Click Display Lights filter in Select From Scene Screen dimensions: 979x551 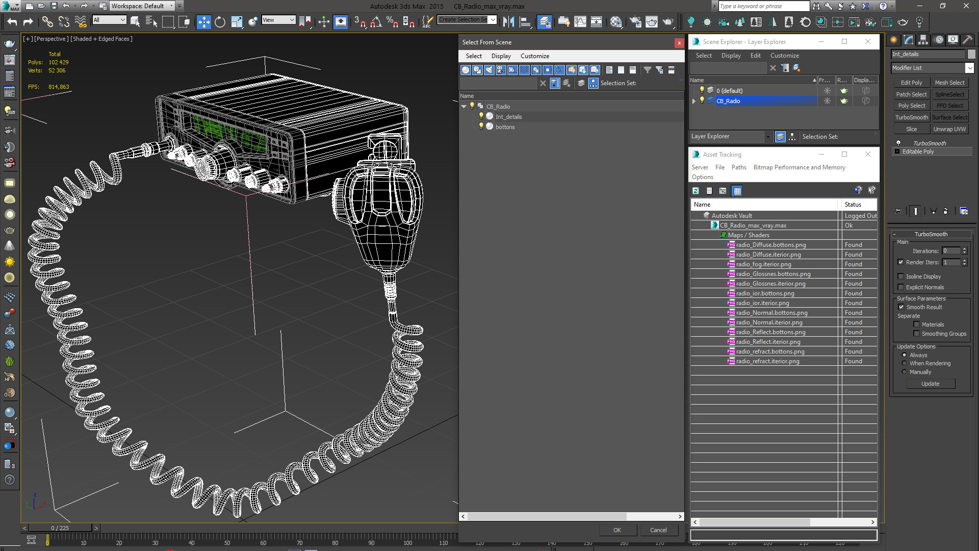[489, 70]
